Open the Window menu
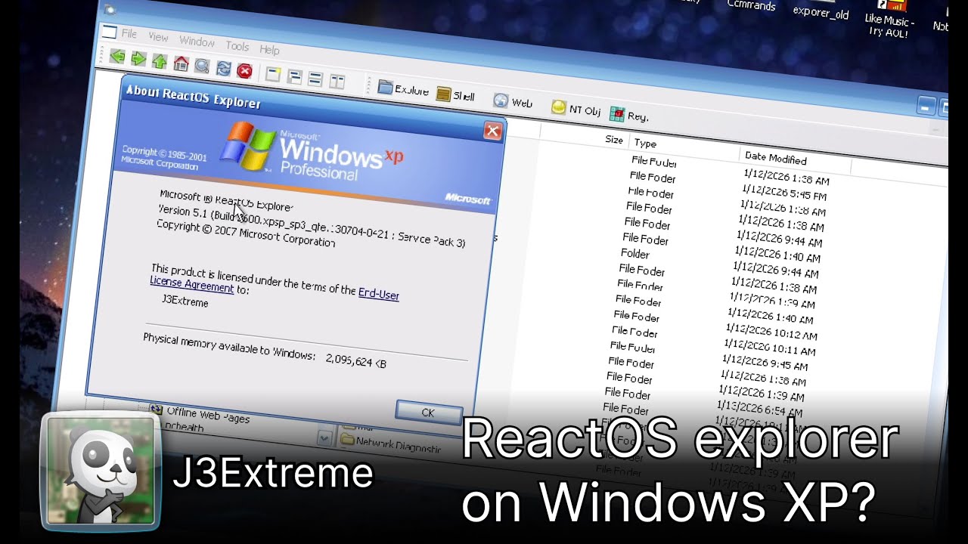Image resolution: width=968 pixels, height=544 pixels. click(197, 42)
